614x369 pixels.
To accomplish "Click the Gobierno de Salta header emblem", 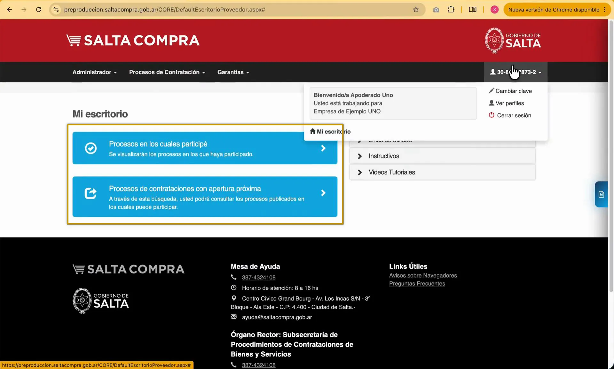I will (x=513, y=40).
